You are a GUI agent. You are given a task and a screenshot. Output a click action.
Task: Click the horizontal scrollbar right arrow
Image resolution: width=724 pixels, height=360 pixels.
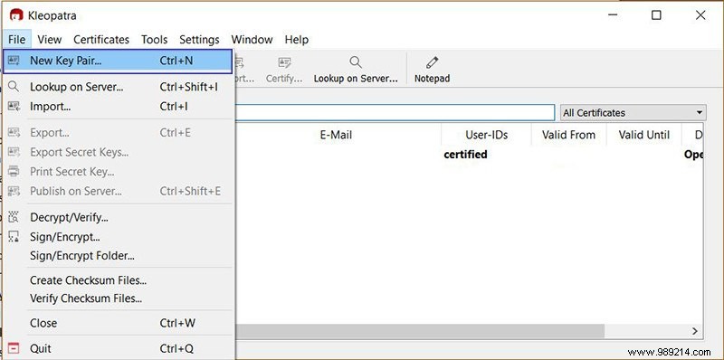click(694, 331)
